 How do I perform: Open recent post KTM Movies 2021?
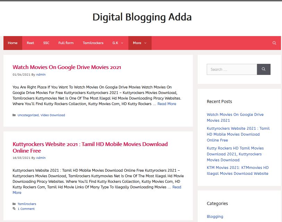pos(238,171)
